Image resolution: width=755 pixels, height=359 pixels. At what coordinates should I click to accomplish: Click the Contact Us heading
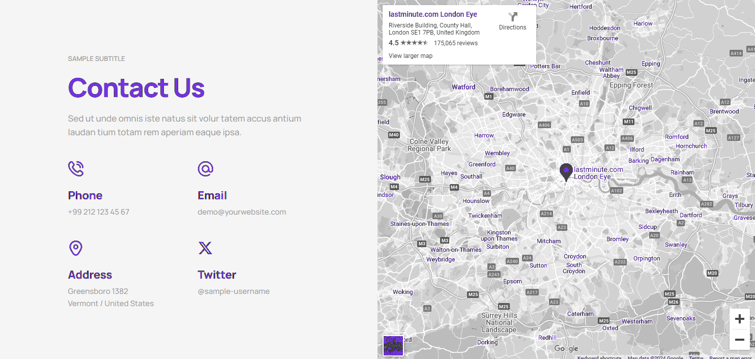pos(136,87)
